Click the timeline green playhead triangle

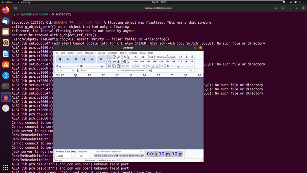coord(57,75)
